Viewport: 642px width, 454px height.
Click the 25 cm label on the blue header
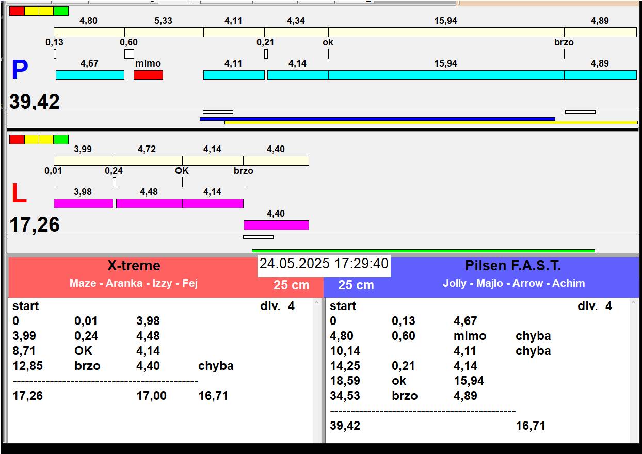(x=356, y=285)
